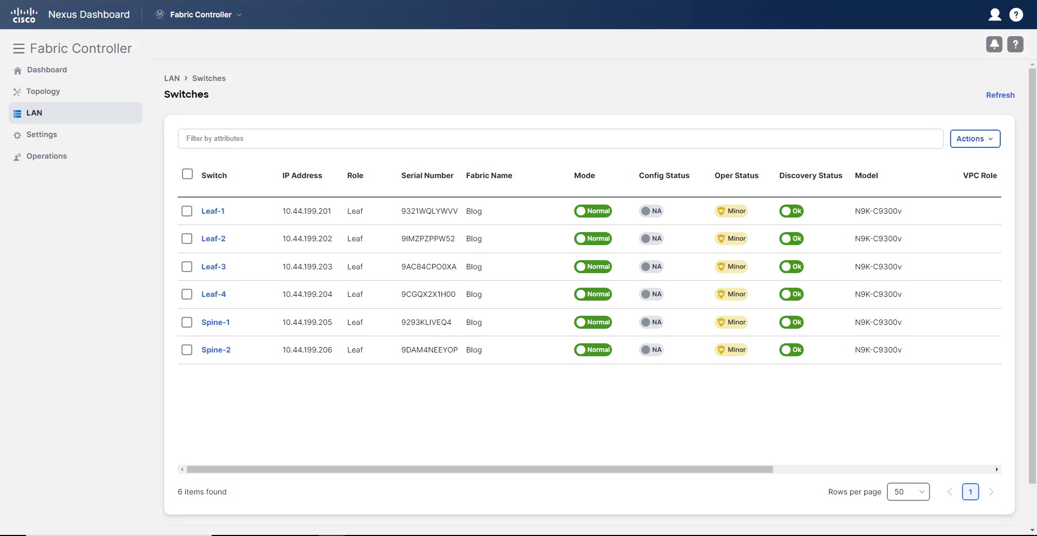Click the Cisco logo
This screenshot has width=1037, height=536.
pos(24,15)
